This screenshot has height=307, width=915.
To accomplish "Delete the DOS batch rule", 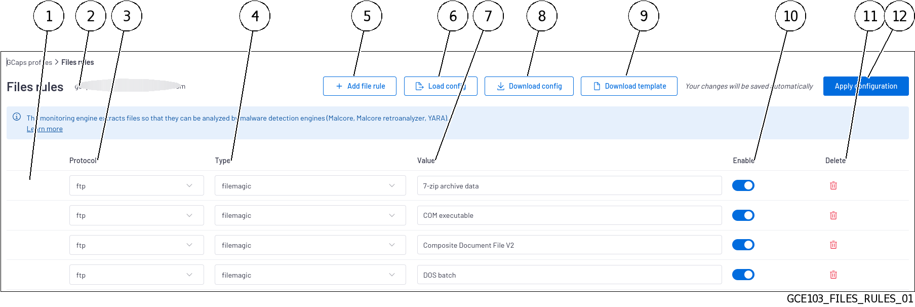I will (833, 275).
